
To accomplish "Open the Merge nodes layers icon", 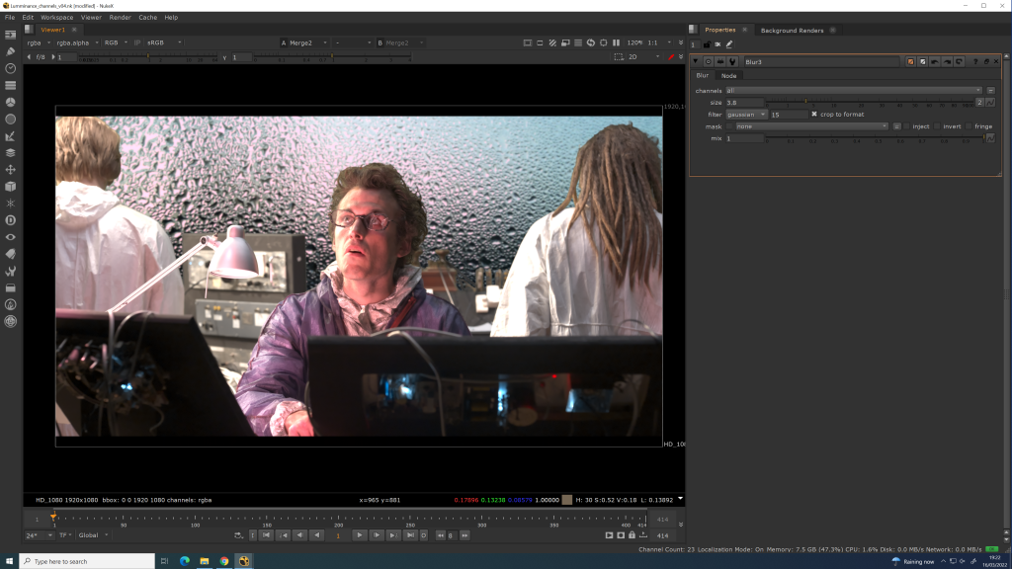I will click(10, 153).
